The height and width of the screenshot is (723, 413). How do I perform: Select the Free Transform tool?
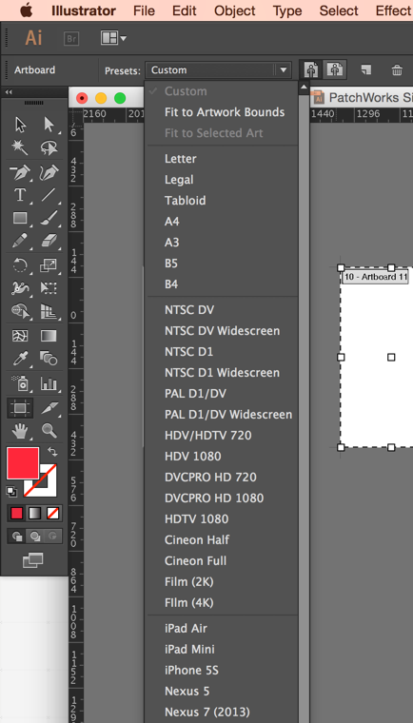click(49, 288)
